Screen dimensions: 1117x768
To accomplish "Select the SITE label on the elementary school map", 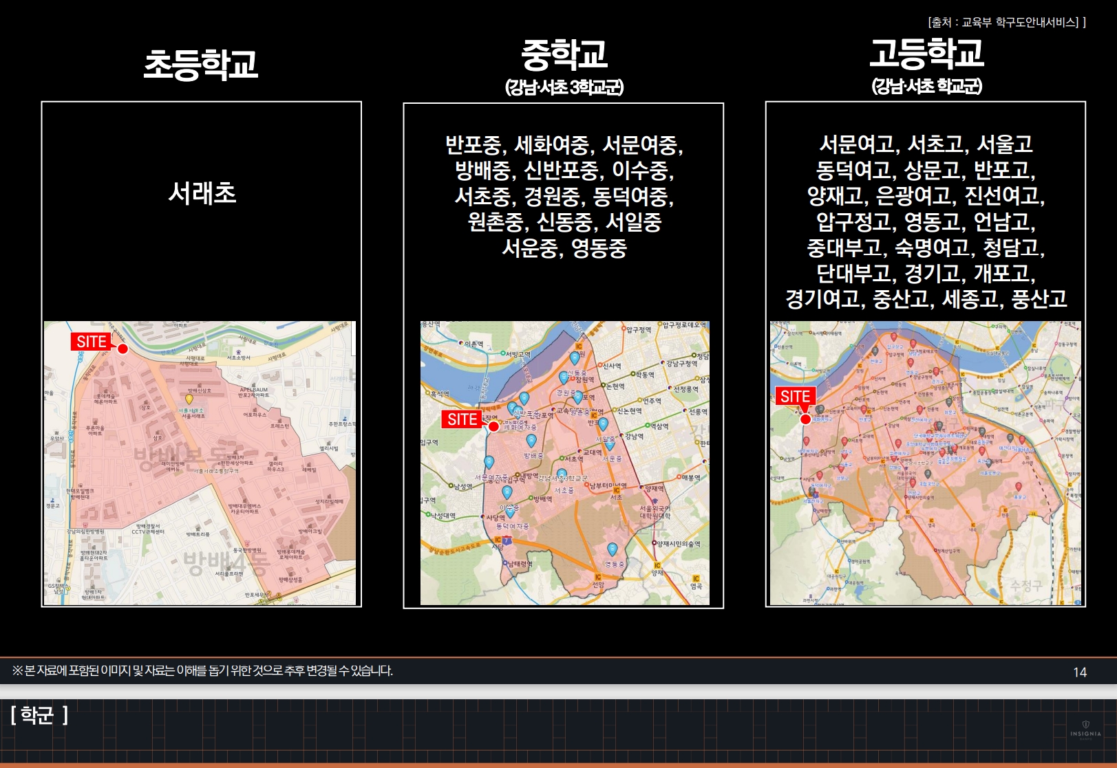I will [x=91, y=342].
